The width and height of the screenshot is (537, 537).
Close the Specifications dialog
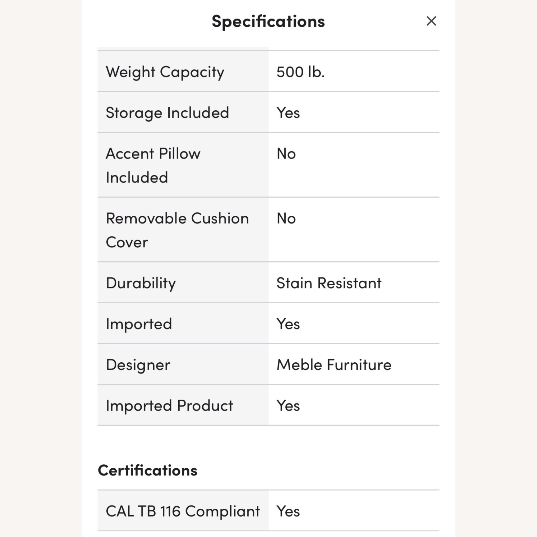(x=431, y=21)
